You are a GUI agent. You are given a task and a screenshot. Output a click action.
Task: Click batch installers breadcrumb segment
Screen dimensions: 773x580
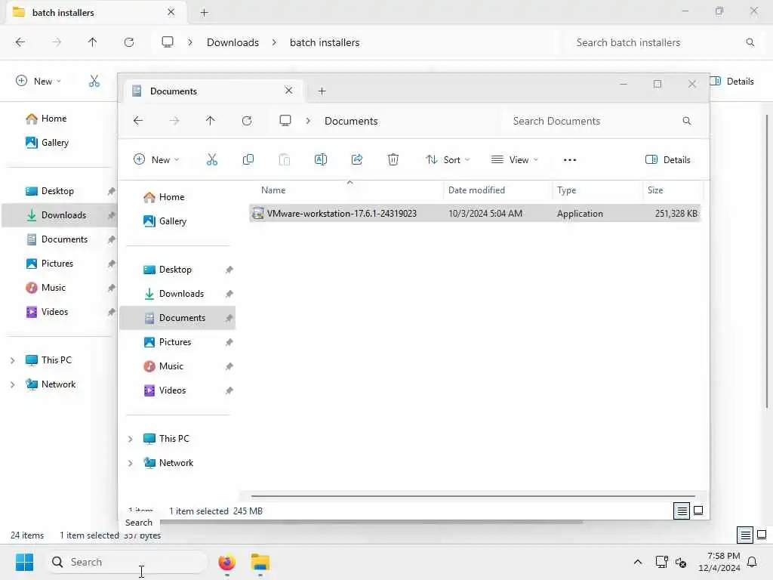(x=325, y=42)
